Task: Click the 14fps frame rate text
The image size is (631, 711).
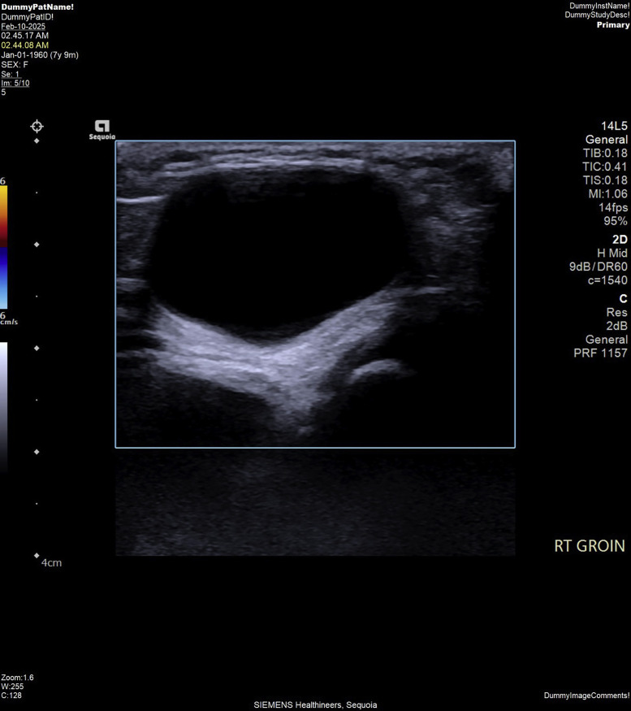Action: coord(613,208)
